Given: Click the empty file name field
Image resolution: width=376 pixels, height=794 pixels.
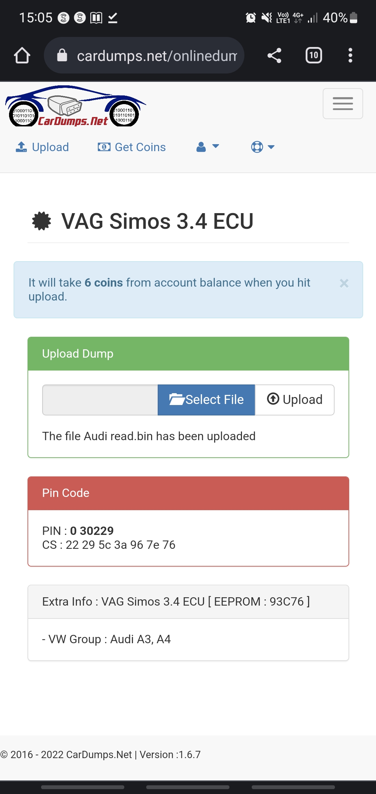Looking at the screenshot, I should click(x=100, y=400).
